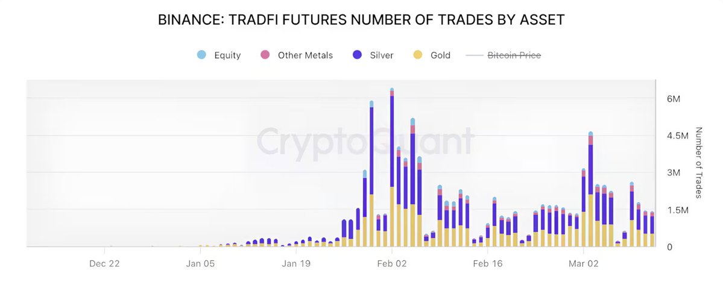Image resolution: width=723 pixels, height=285 pixels.
Task: Click the early March peak bar
Action: pyautogui.click(x=591, y=190)
